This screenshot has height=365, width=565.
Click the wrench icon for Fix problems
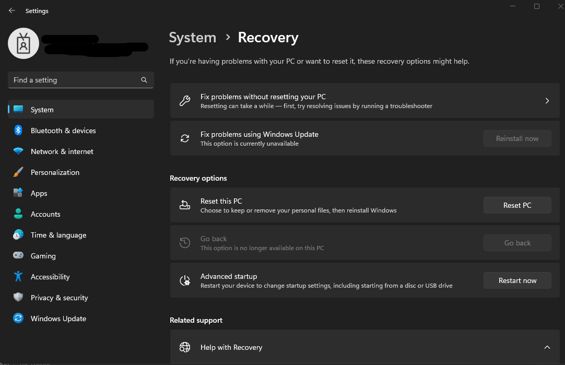point(185,101)
